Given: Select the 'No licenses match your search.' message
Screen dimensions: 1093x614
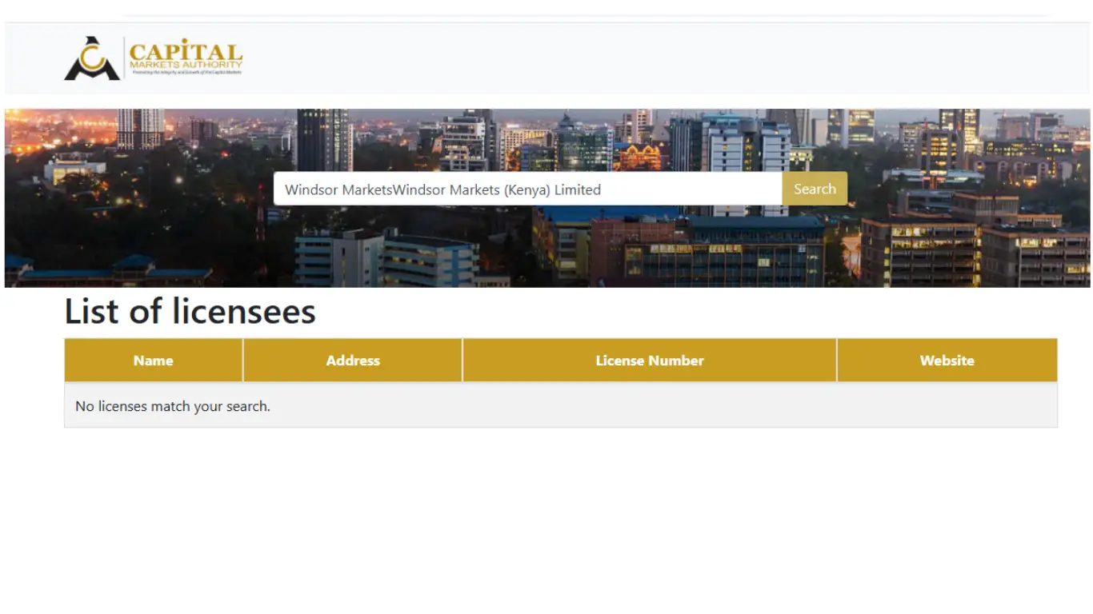Looking at the screenshot, I should coord(173,406).
